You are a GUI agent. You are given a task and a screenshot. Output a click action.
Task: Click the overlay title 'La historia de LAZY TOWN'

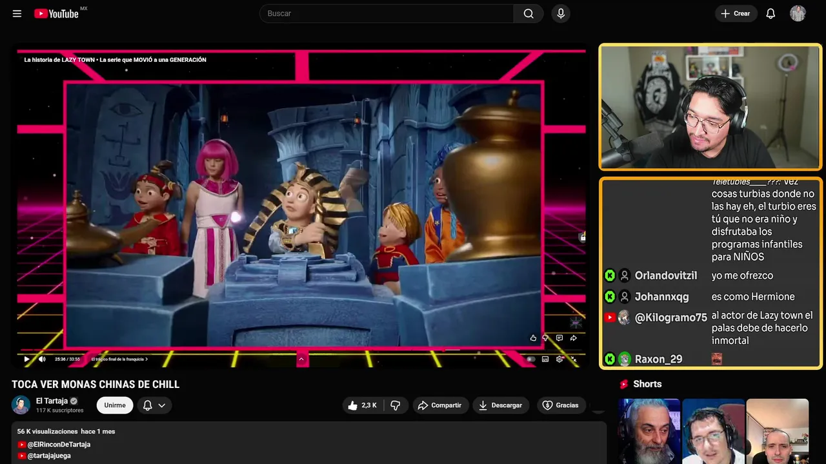click(59, 60)
